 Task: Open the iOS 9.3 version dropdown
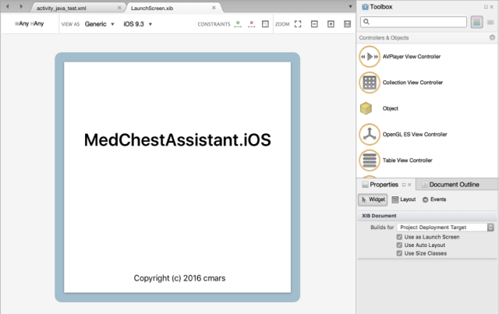coord(137,24)
